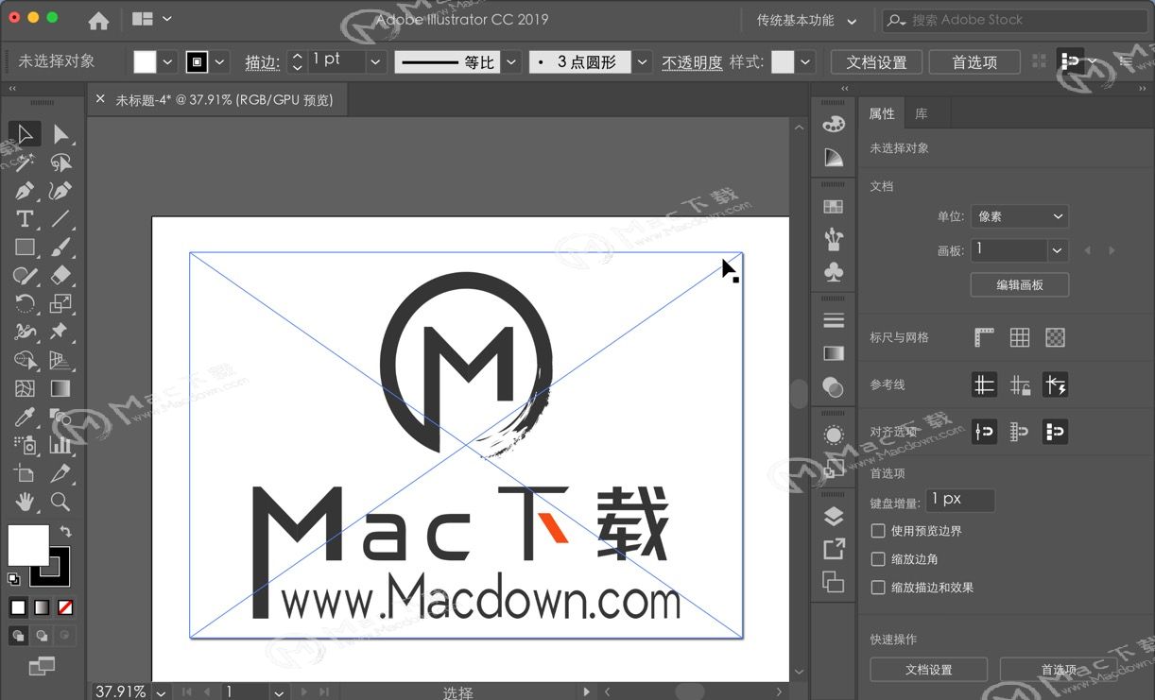This screenshot has width=1155, height=700.
Task: Swap fill and stroke arrow
Action: pyautogui.click(x=65, y=533)
